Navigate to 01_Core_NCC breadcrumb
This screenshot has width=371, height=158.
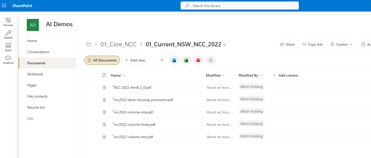(118, 44)
